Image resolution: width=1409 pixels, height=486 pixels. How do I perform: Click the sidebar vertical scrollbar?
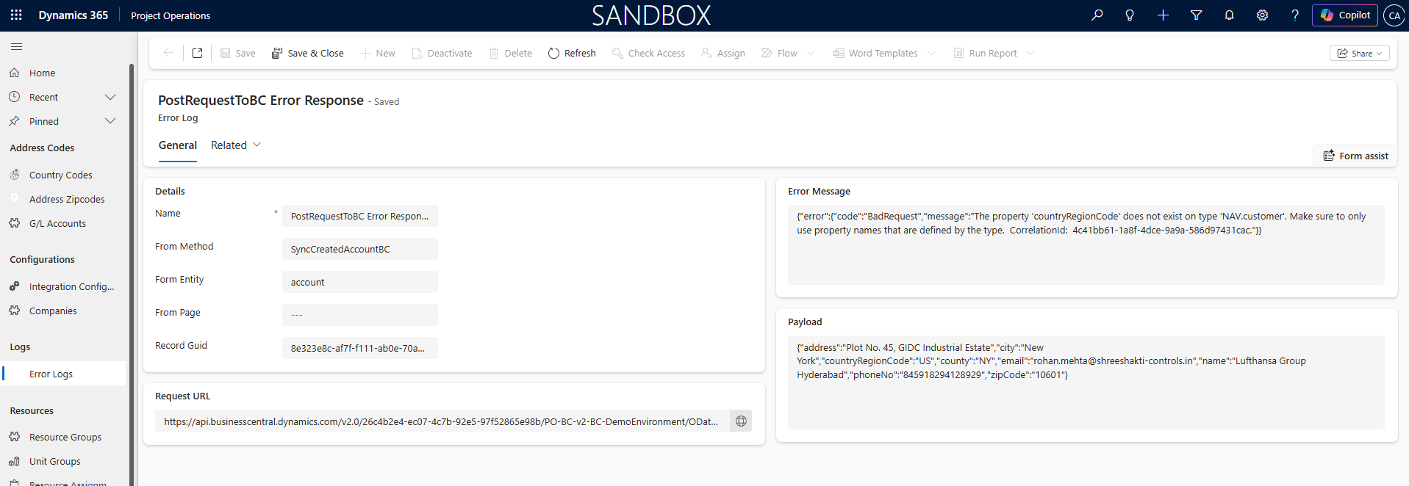132,275
